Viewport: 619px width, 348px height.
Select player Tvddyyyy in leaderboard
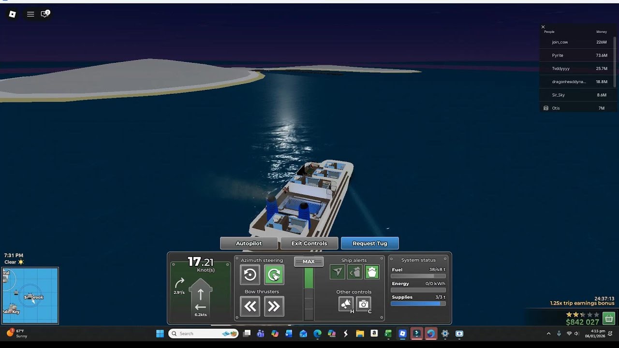pyautogui.click(x=577, y=69)
